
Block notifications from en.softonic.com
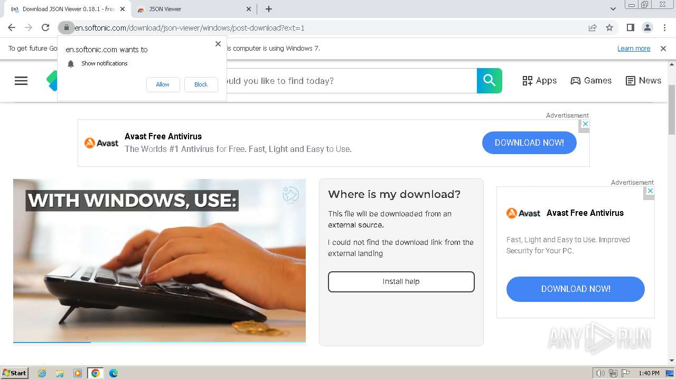[x=201, y=84]
